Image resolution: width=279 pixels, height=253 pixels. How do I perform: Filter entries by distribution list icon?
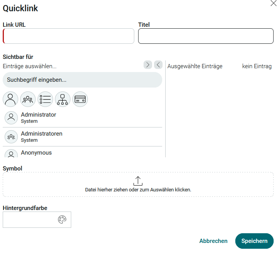point(45,99)
